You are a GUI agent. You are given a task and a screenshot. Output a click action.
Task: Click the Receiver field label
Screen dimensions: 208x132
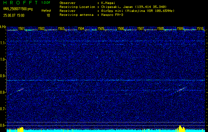coord(67,11)
